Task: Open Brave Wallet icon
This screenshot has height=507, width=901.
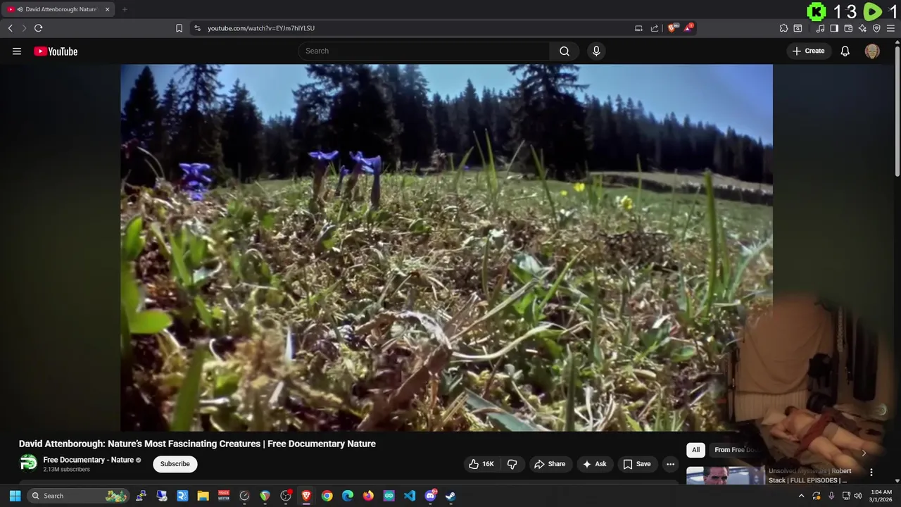Action: (x=848, y=28)
